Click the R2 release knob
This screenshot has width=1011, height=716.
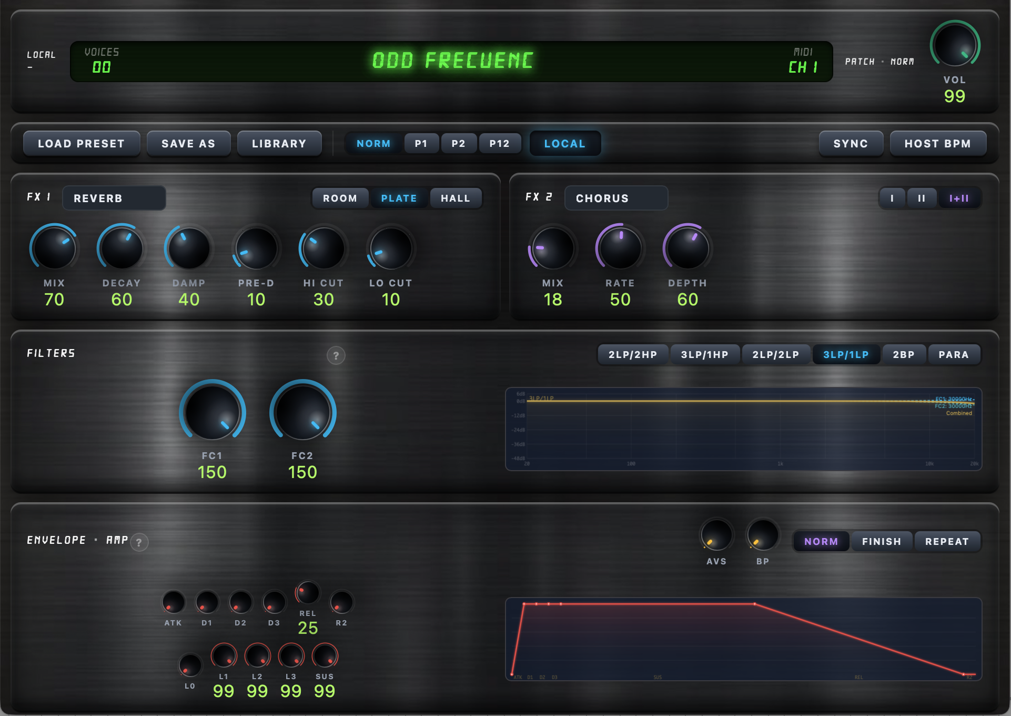(341, 602)
